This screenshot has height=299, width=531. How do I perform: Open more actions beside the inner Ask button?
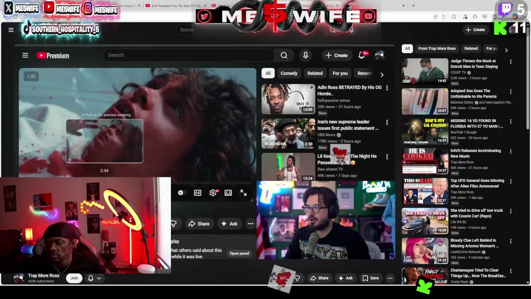click(251, 224)
